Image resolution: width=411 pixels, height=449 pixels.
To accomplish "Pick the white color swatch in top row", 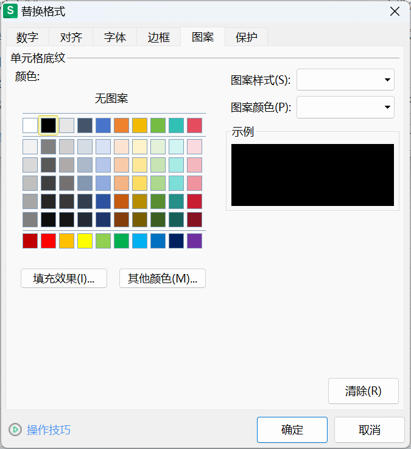I will [30, 125].
